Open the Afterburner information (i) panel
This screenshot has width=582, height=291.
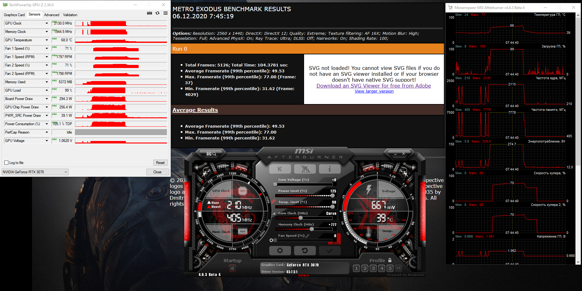(x=330, y=169)
